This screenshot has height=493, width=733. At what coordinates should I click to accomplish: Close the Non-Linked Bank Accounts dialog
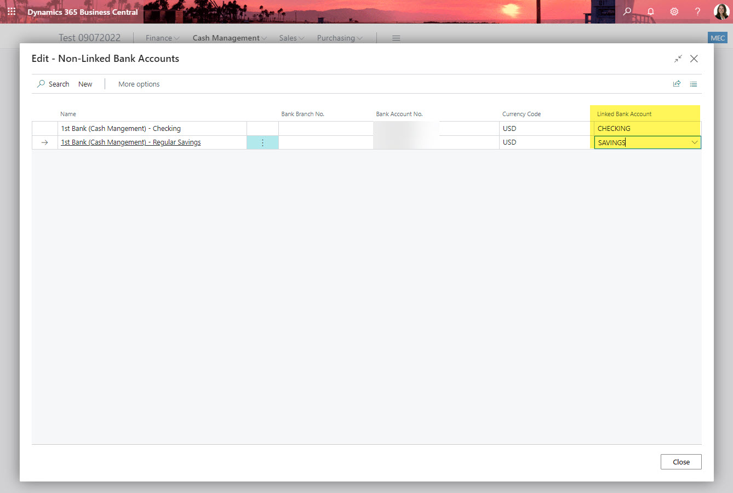click(694, 59)
